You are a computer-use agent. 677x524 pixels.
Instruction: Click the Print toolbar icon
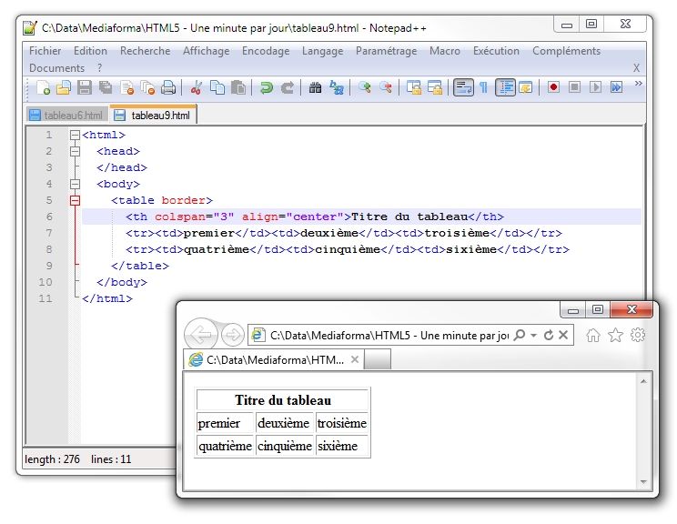[x=168, y=88]
